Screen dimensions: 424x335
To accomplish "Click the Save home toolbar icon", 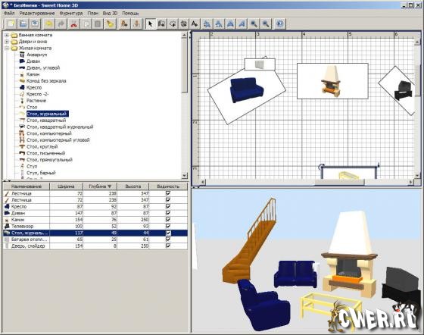I will point(35,24).
